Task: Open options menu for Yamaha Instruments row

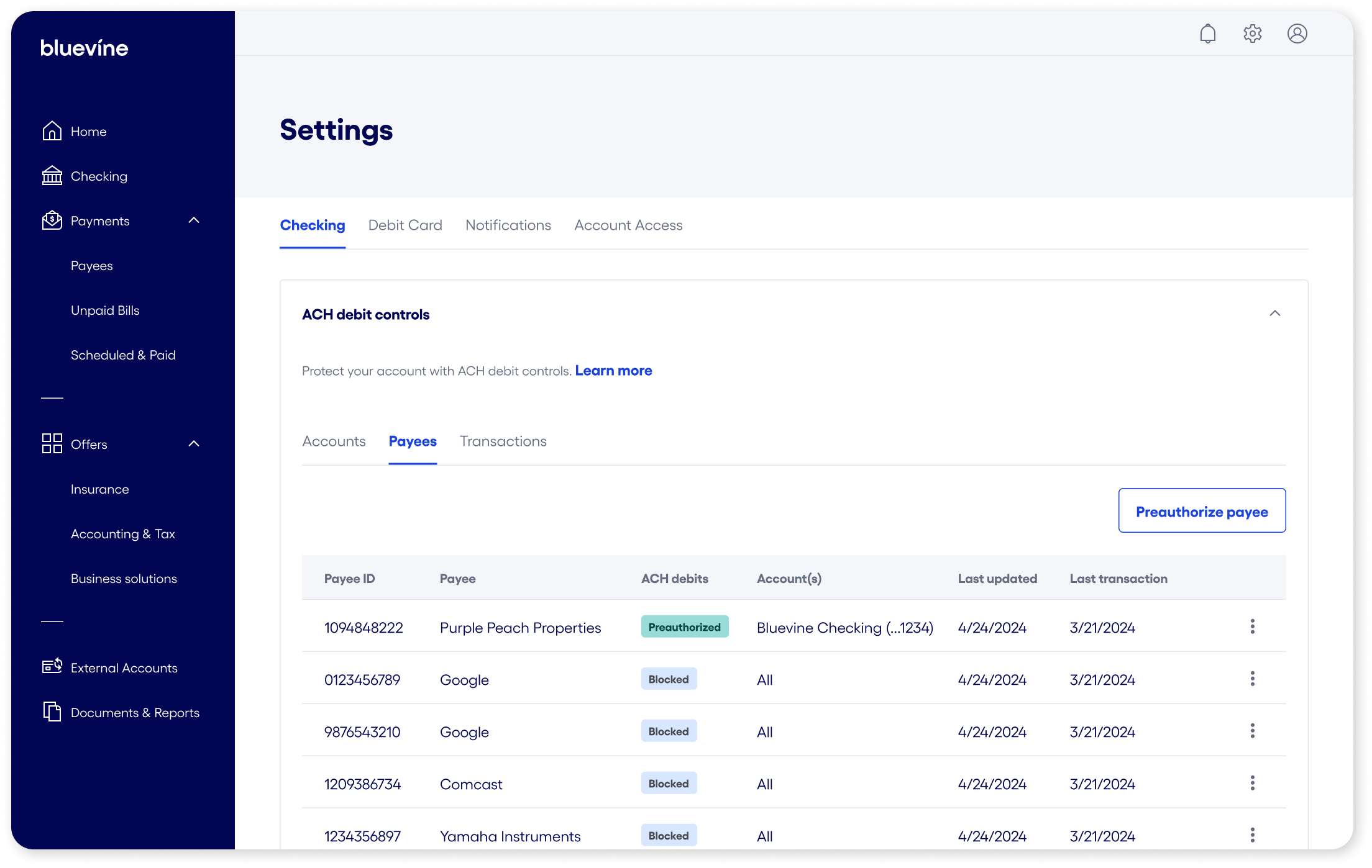Action: click(1252, 835)
